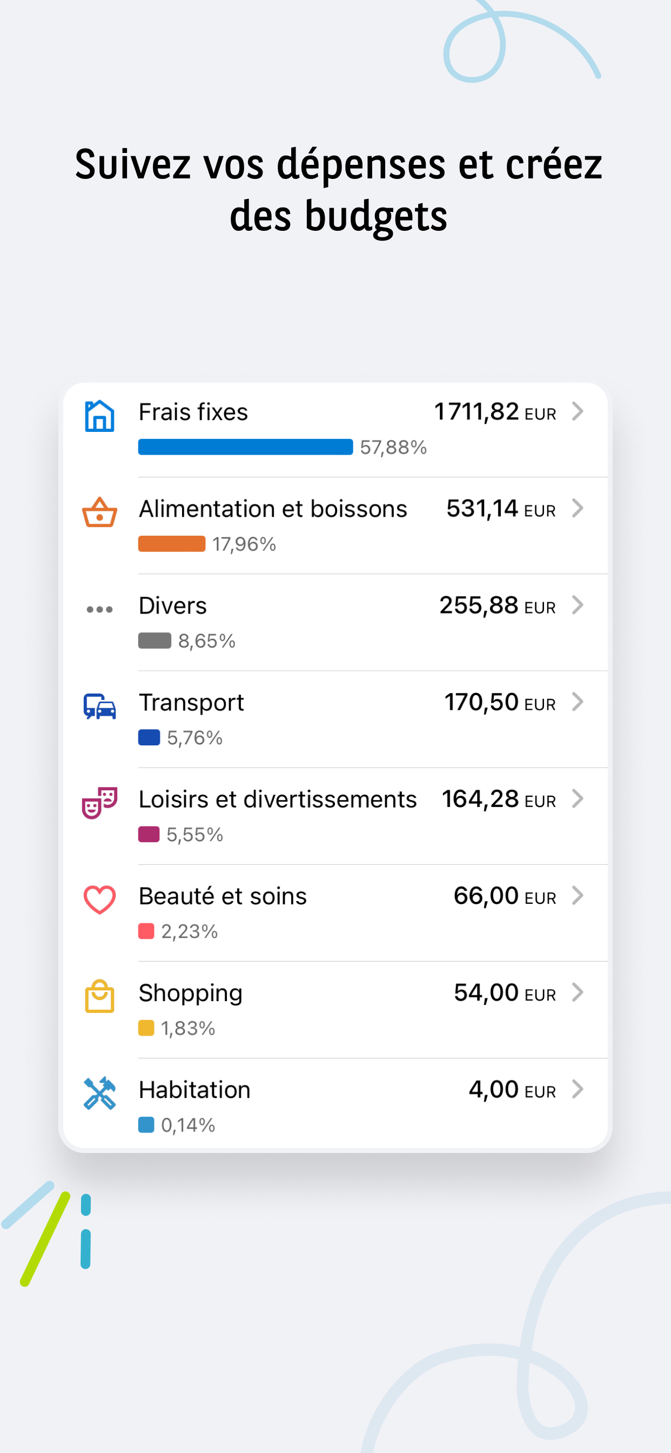The image size is (671, 1453).
Task: Tap the Beauté et soins heart icon
Action: (x=100, y=899)
